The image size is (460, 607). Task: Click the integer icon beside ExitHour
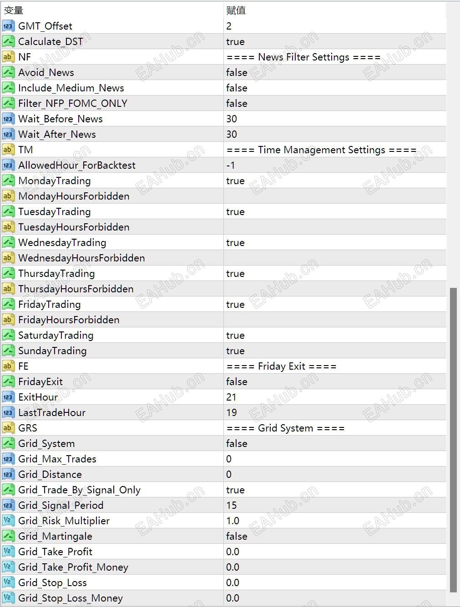pos(8,397)
